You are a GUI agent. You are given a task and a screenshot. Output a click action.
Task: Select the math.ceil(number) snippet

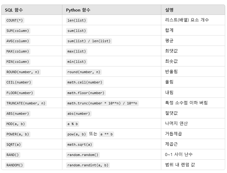coord(85,82)
